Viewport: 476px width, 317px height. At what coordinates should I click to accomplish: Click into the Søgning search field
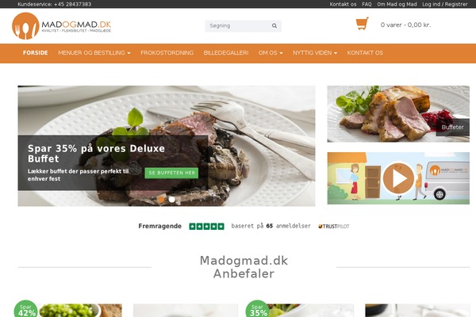[x=236, y=26]
